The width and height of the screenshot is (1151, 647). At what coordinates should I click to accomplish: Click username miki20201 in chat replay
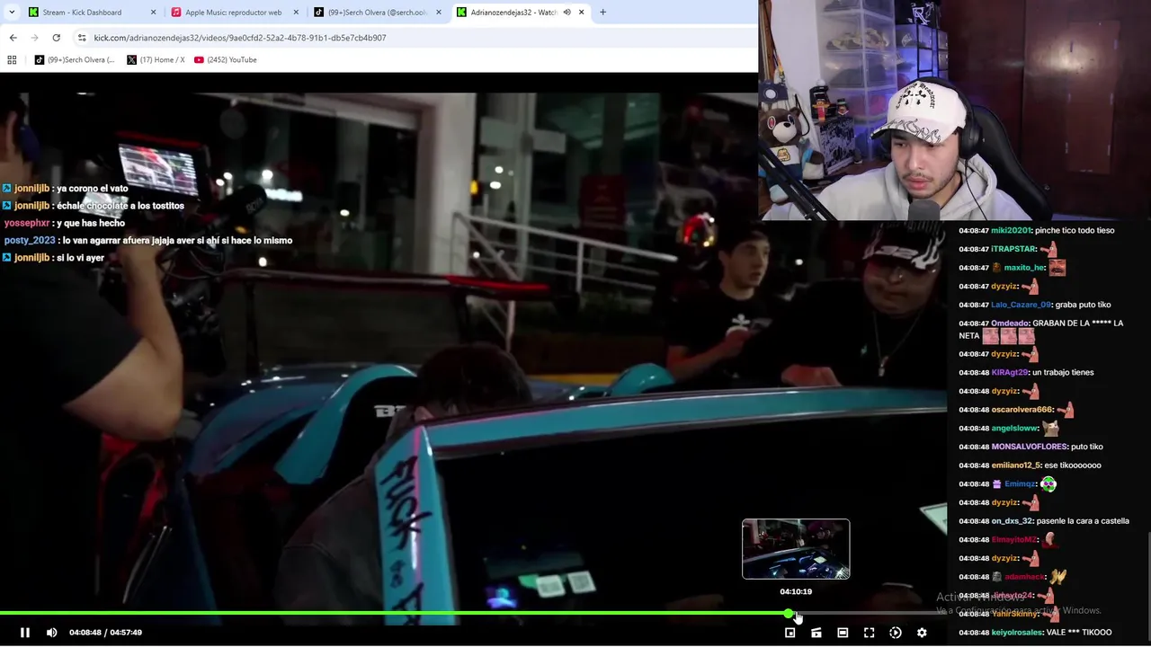coord(1011,230)
